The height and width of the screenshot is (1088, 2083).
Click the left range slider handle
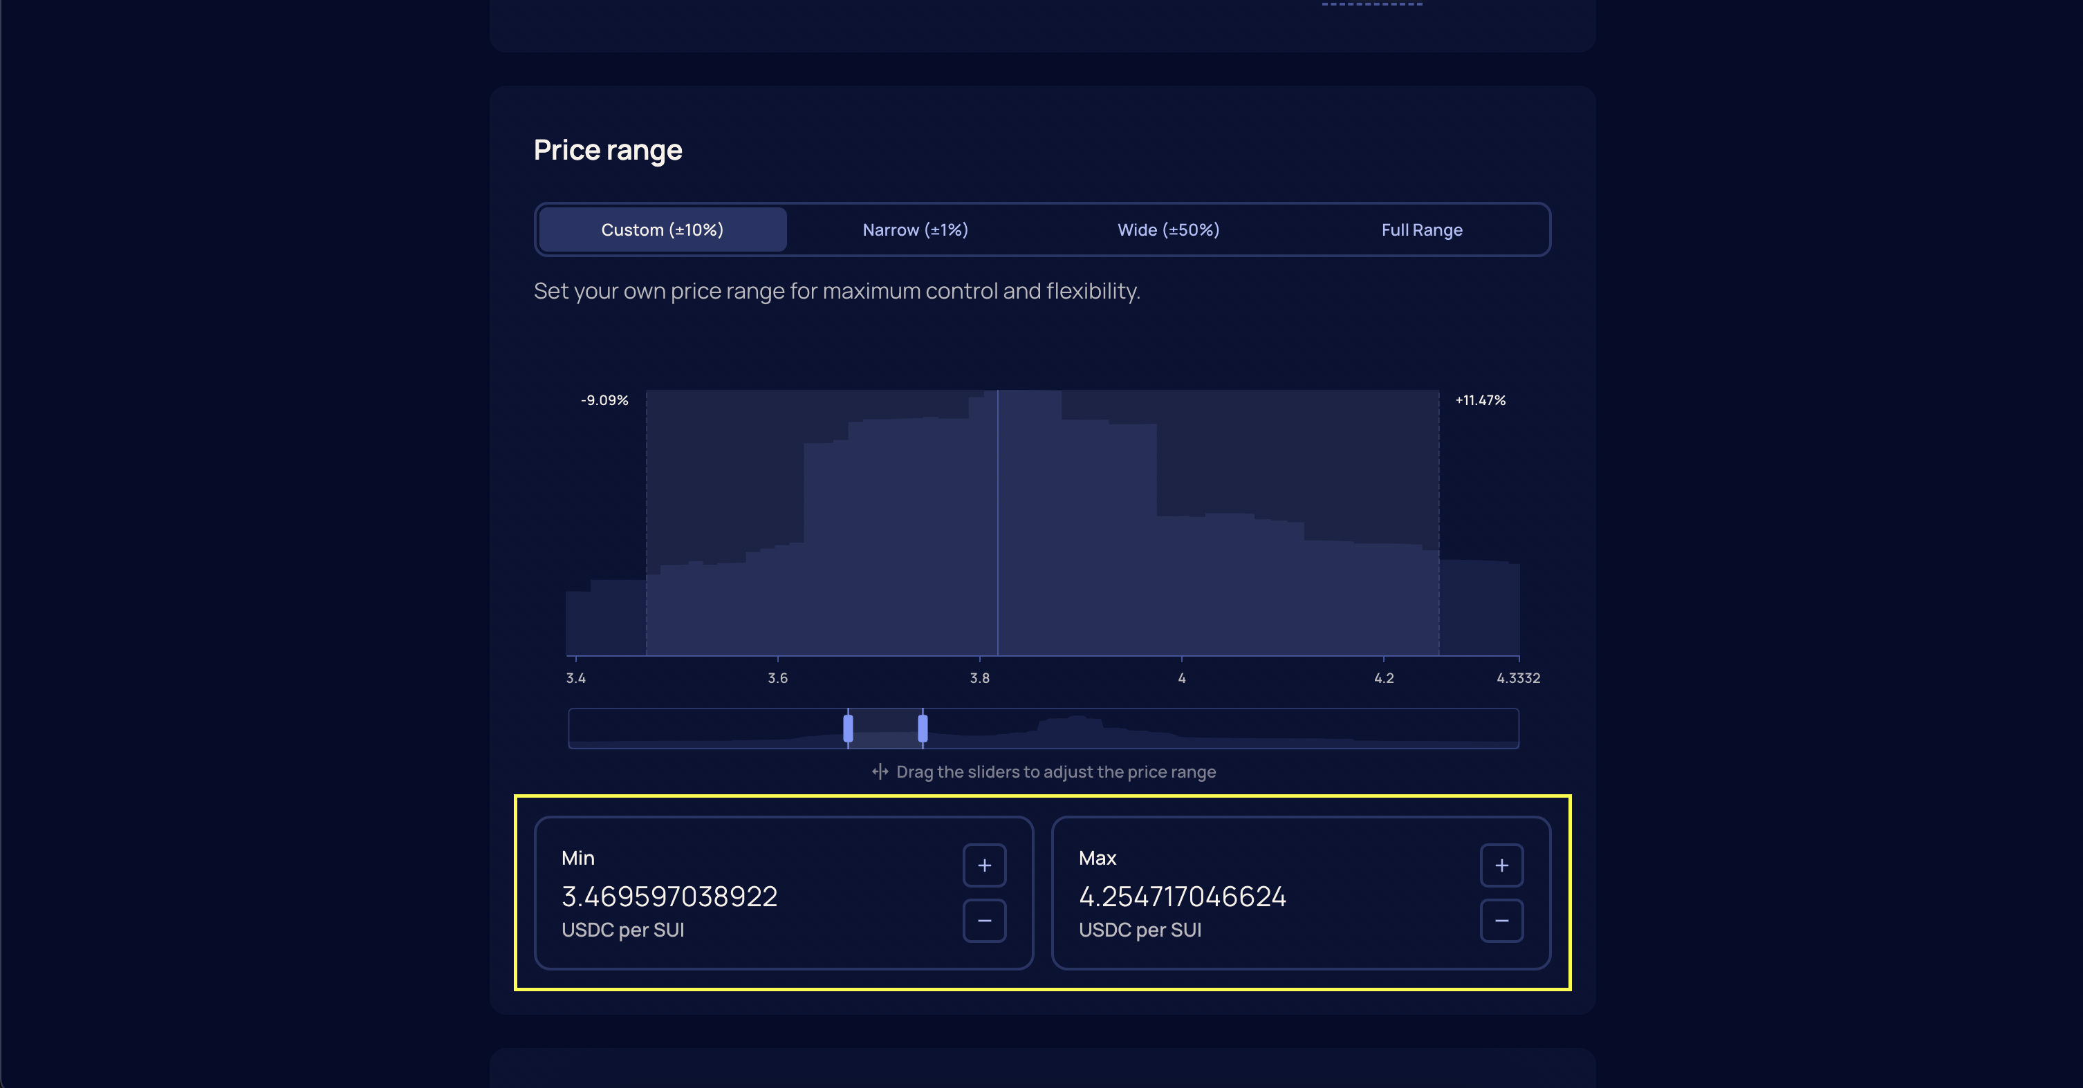(847, 729)
